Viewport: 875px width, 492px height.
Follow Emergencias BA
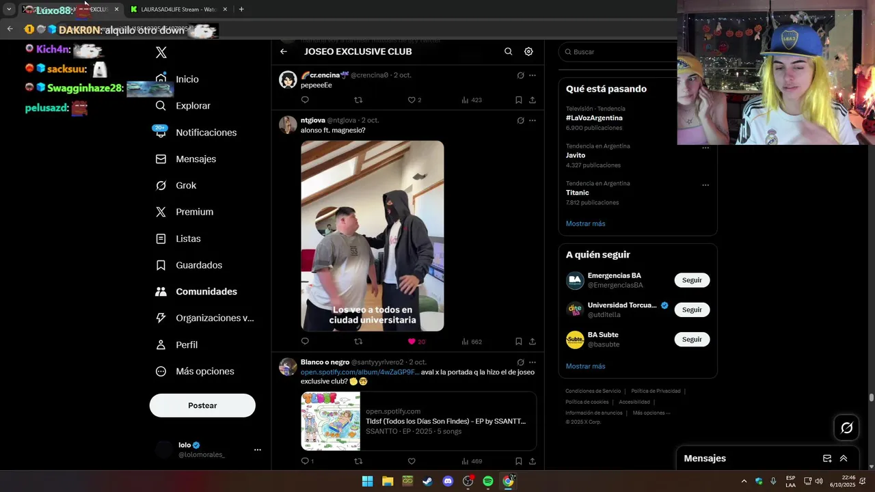coord(692,280)
